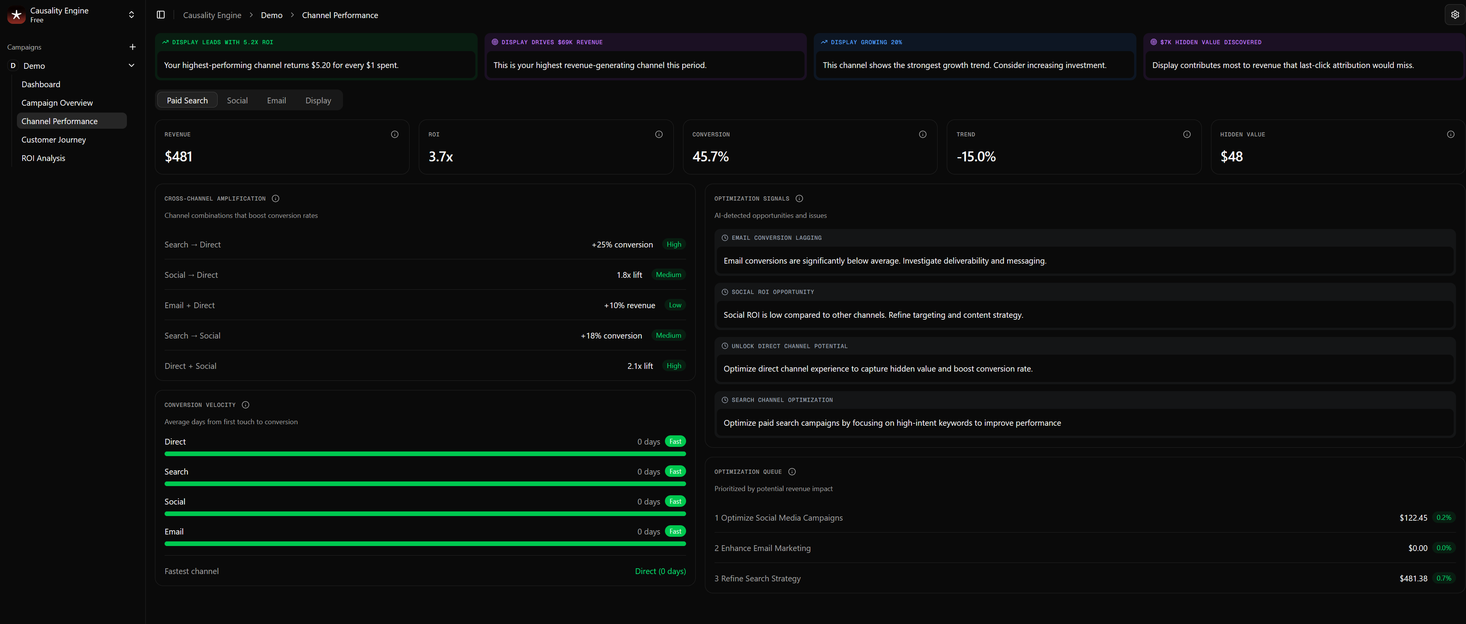
Task: Click Conversion Velocity info icon
Action: pos(245,405)
